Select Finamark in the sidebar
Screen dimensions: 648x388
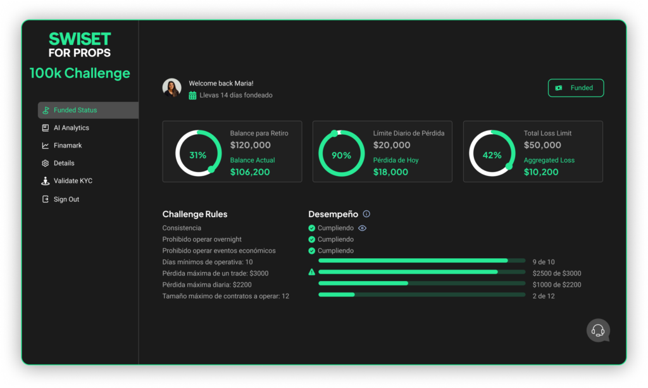[x=68, y=146]
